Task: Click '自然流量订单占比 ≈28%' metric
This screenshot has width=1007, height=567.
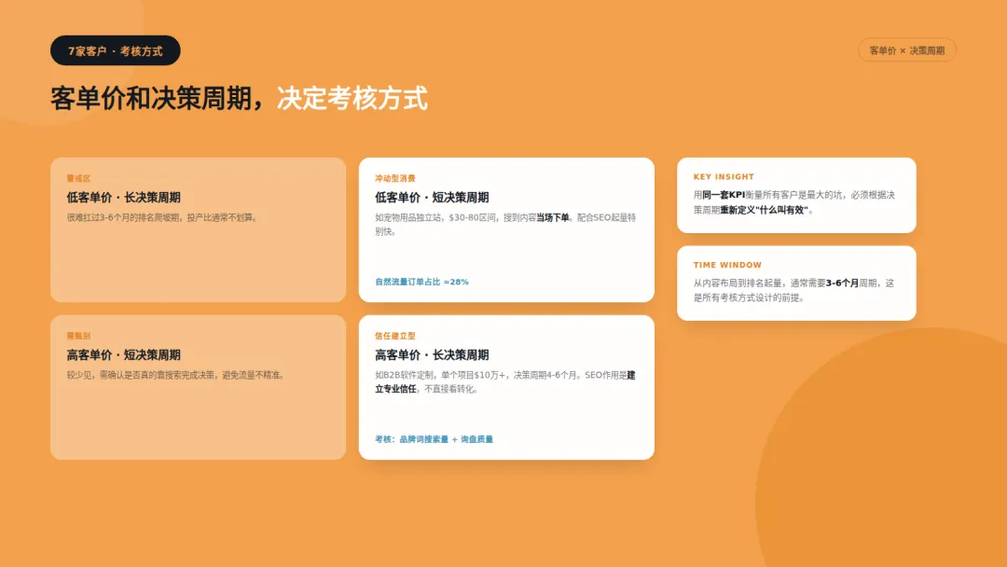Action: [422, 282]
